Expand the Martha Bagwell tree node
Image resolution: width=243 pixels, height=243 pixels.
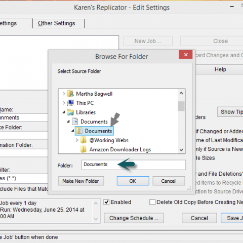click(64, 94)
